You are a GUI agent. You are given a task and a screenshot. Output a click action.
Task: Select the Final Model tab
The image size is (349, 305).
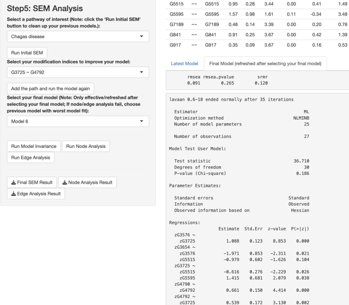(265, 64)
